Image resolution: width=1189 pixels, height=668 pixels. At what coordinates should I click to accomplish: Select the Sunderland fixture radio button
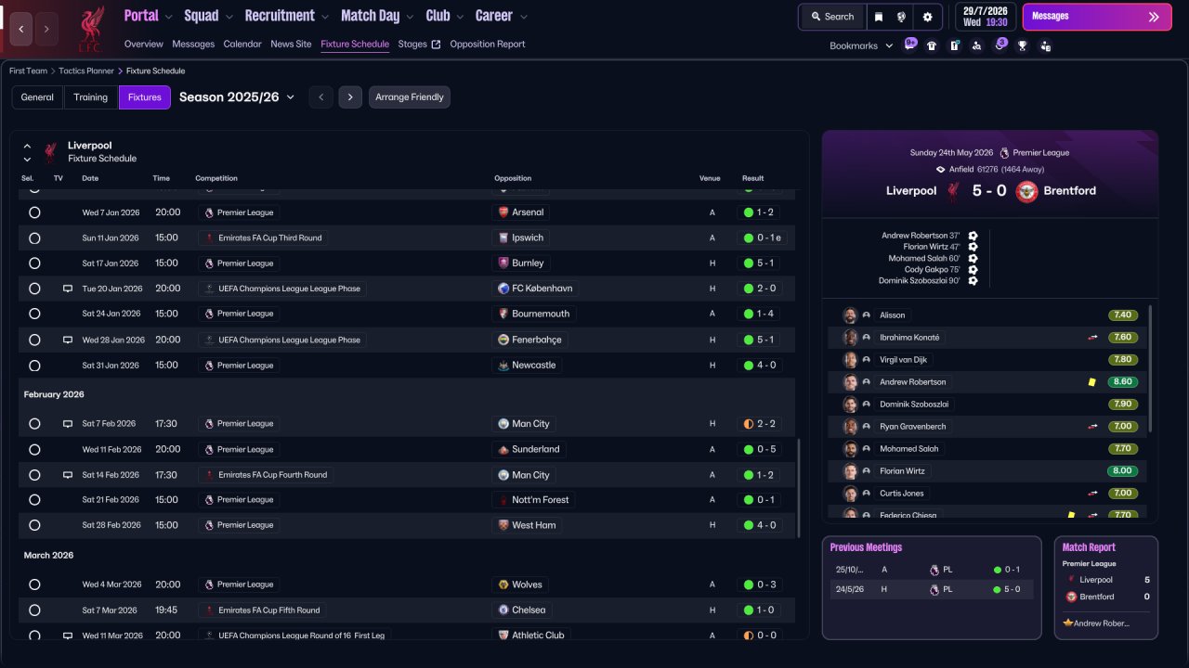coord(34,449)
